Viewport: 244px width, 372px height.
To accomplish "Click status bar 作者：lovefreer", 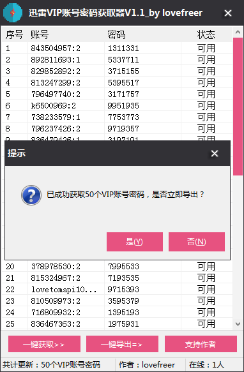I will click(x=147, y=365).
